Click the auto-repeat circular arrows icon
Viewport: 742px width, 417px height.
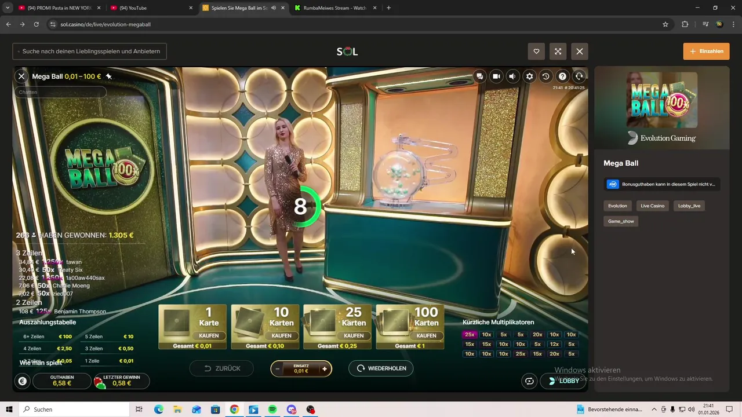pos(529,381)
